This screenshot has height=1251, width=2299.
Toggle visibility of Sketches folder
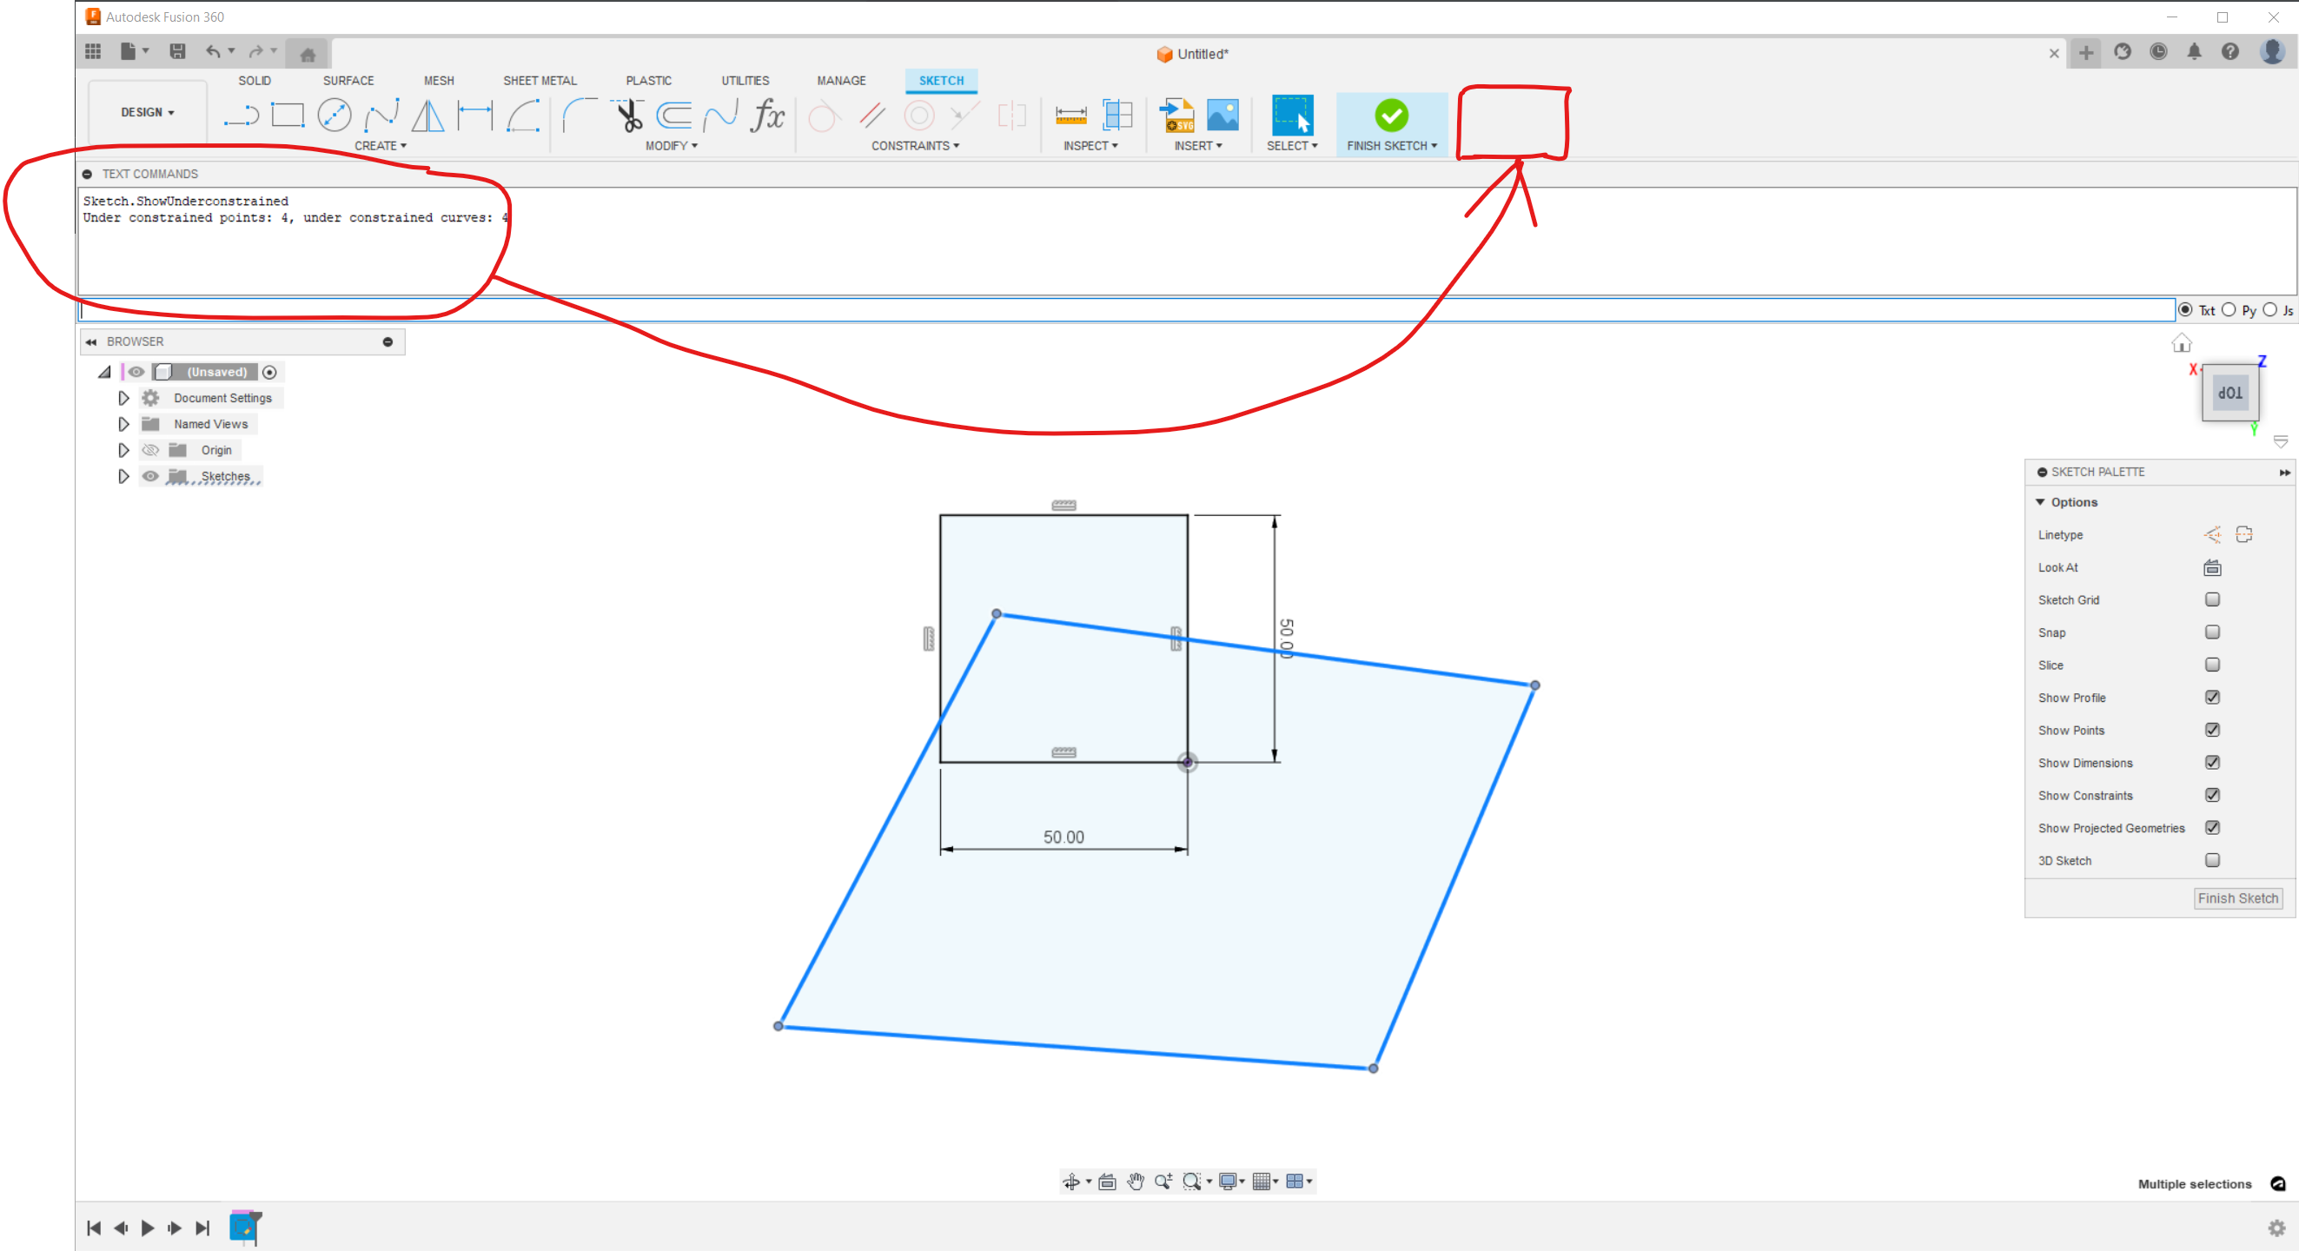pyautogui.click(x=151, y=476)
